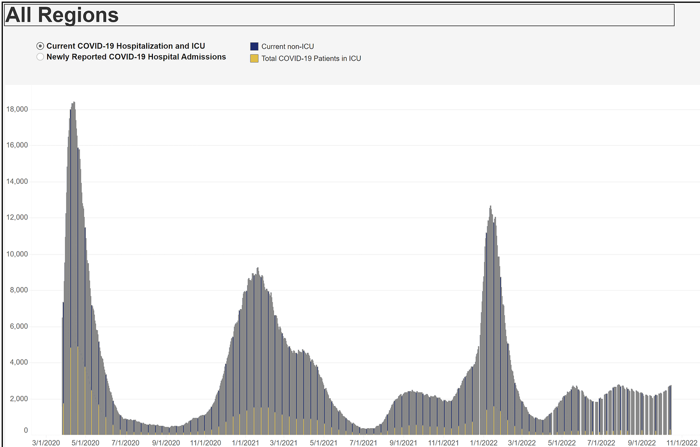The width and height of the screenshot is (700, 447).
Task: Click the 7/1/2022 x-axis date label
Action: click(x=601, y=443)
